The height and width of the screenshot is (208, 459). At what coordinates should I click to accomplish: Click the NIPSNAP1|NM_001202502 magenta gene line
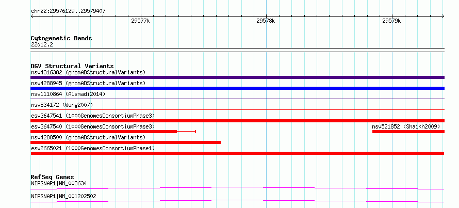(x=237, y=201)
